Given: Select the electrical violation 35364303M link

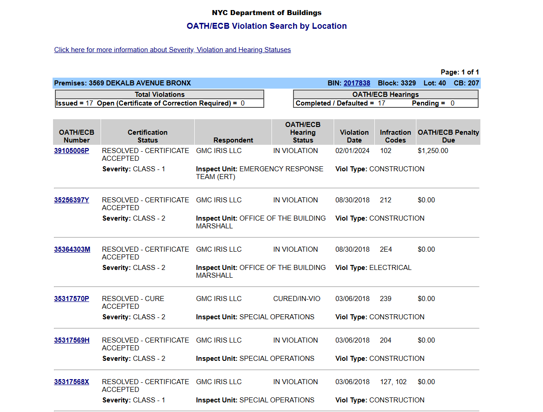Looking at the screenshot, I should coord(72,249).
